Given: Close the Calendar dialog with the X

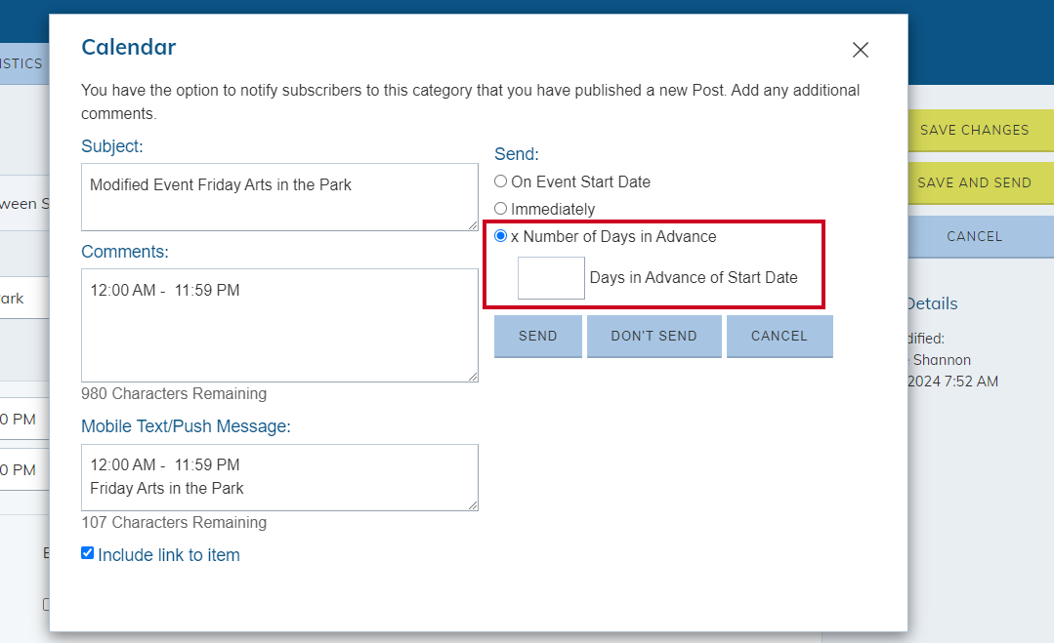Looking at the screenshot, I should point(861,50).
